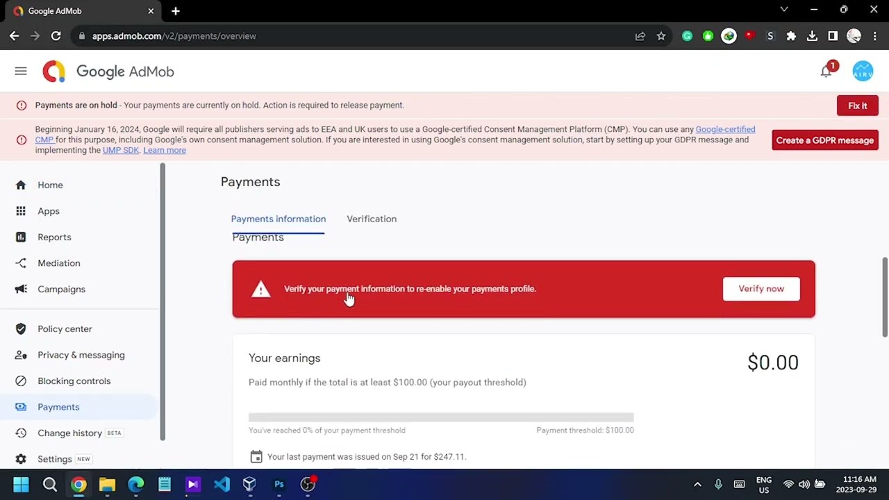Click the Google AdMob logo

(108, 72)
